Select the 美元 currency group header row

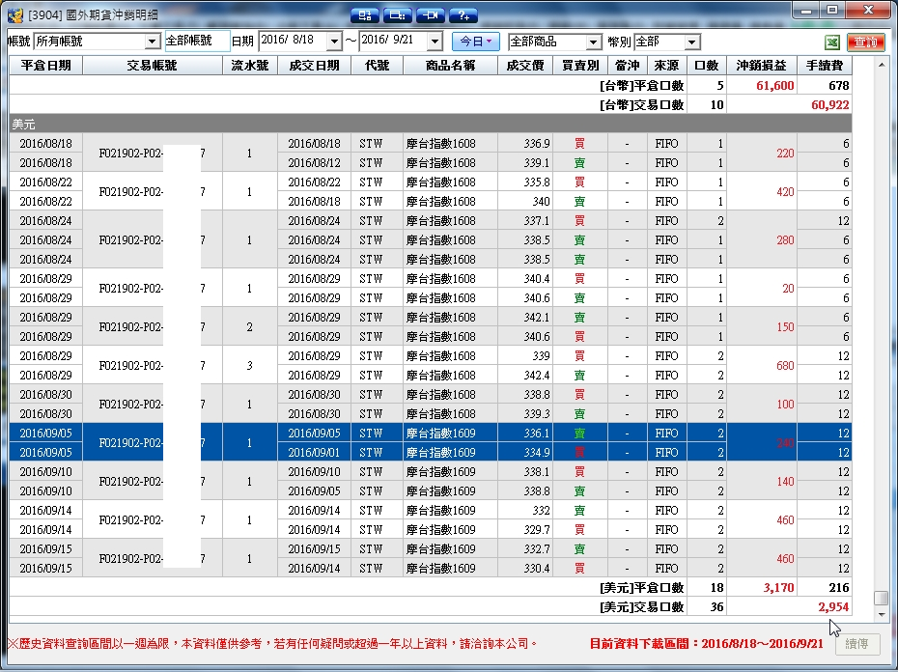pos(430,124)
